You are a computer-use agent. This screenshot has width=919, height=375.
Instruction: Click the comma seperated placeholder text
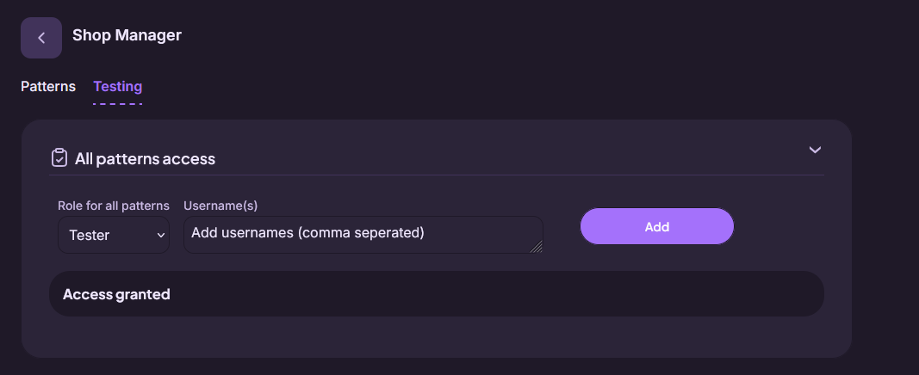click(x=360, y=233)
